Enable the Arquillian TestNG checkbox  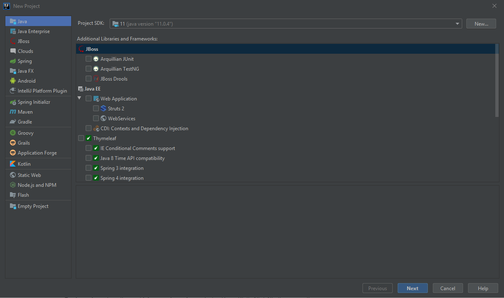pyautogui.click(x=89, y=69)
